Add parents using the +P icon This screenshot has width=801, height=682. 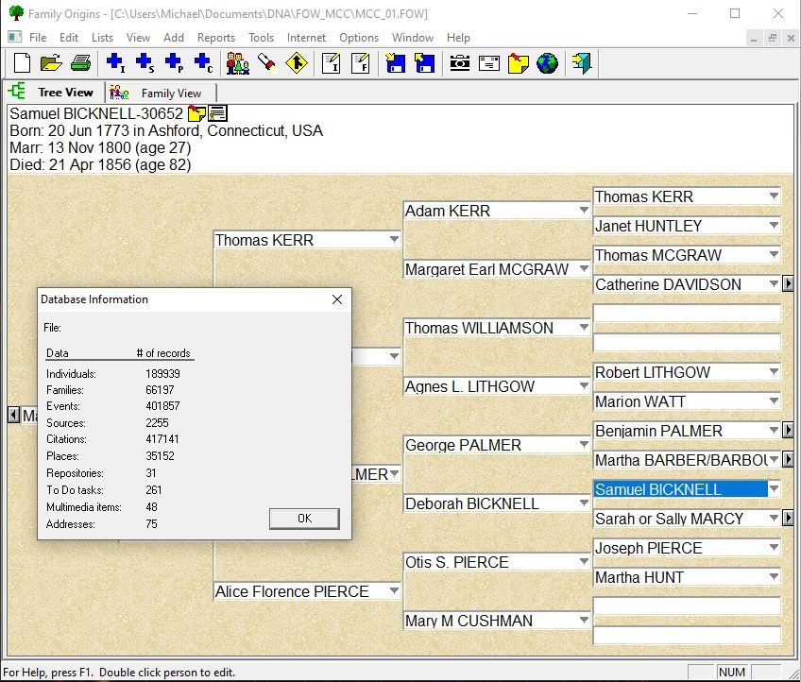174,63
